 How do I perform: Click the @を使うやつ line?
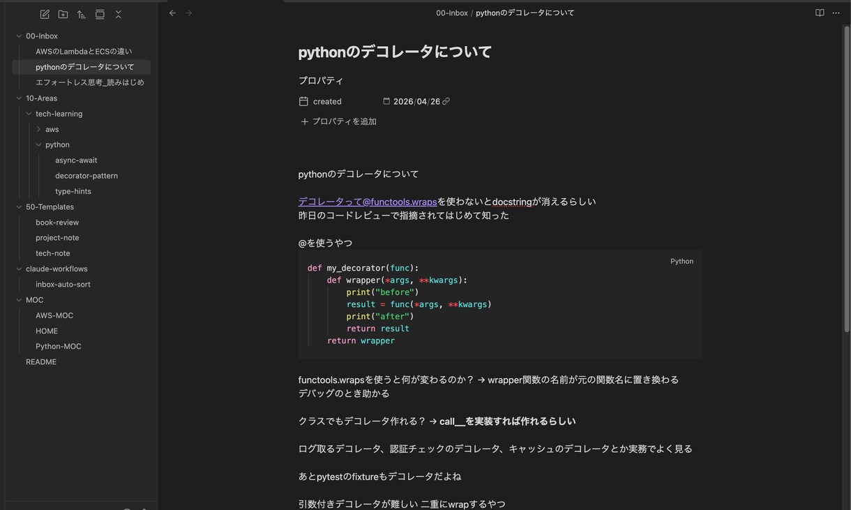click(x=325, y=243)
